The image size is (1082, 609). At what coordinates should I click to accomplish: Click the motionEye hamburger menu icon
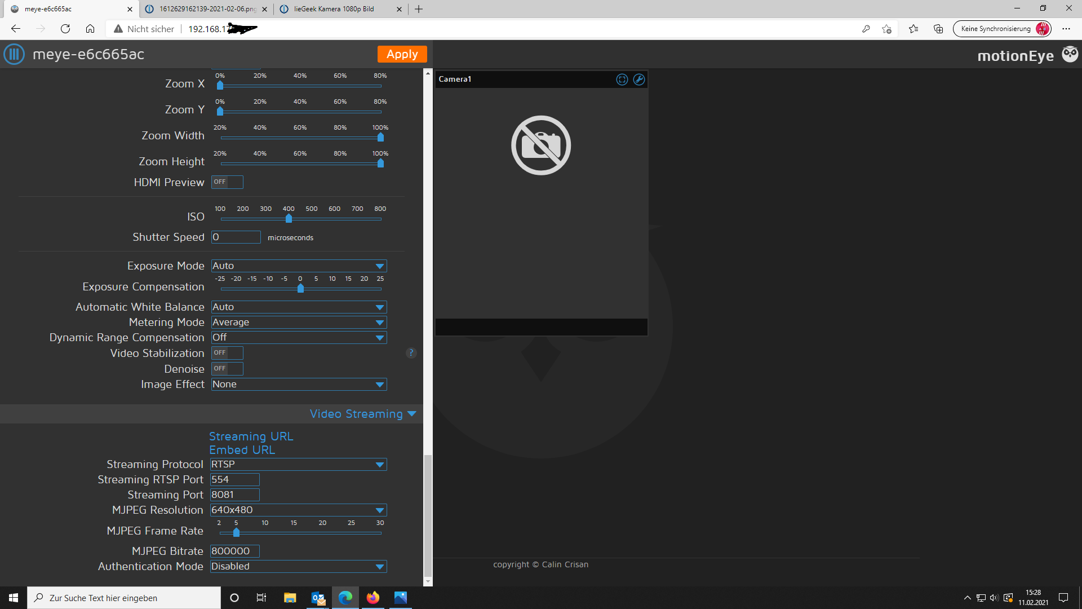coord(14,54)
